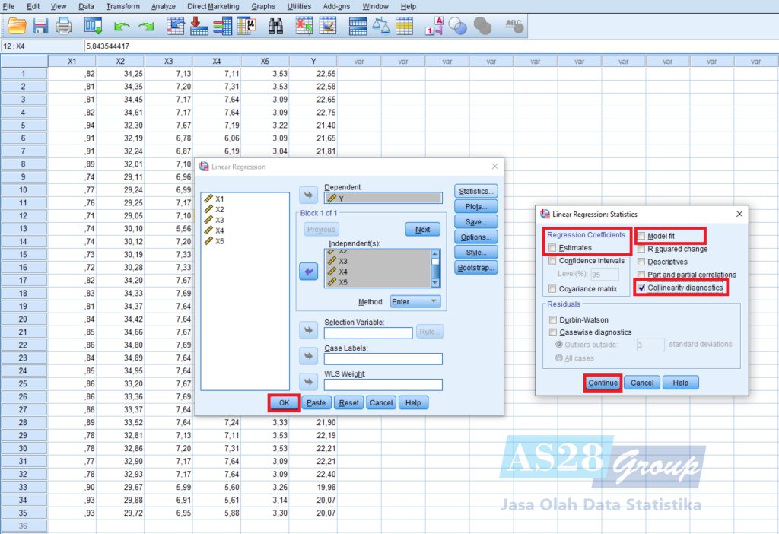
Task: Open the Transform menu
Action: [x=122, y=6]
